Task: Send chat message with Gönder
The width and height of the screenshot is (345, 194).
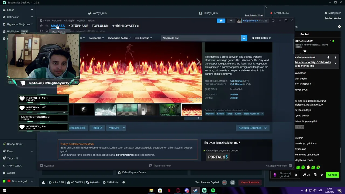Action: pos(332,175)
